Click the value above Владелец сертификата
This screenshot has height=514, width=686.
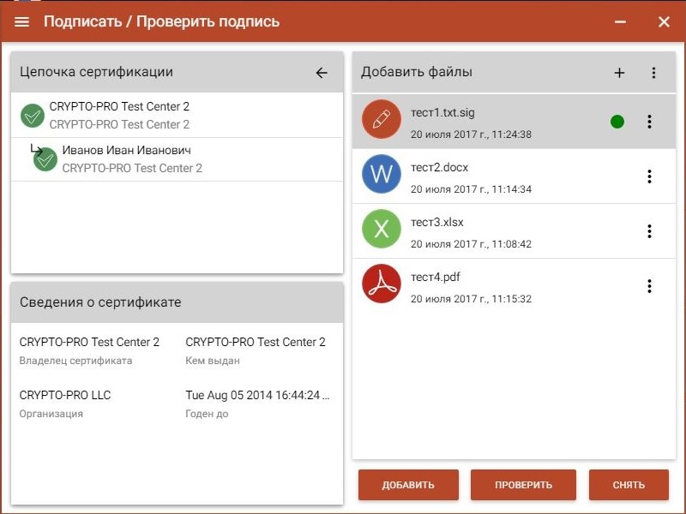pos(89,342)
